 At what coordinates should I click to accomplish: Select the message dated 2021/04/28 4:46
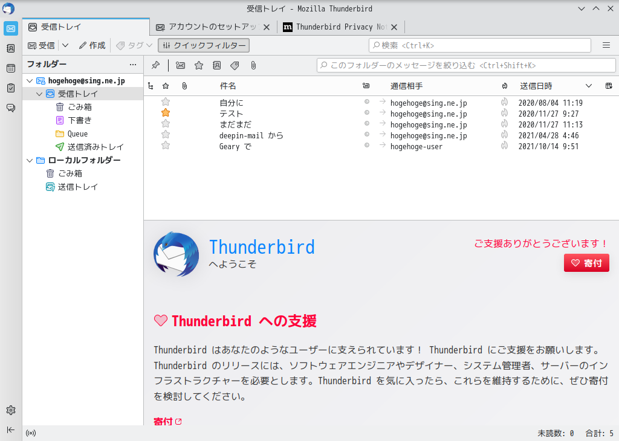point(381,136)
